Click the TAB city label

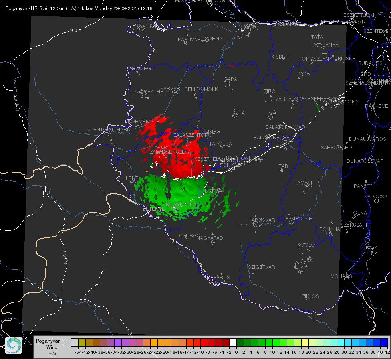coord(283,166)
